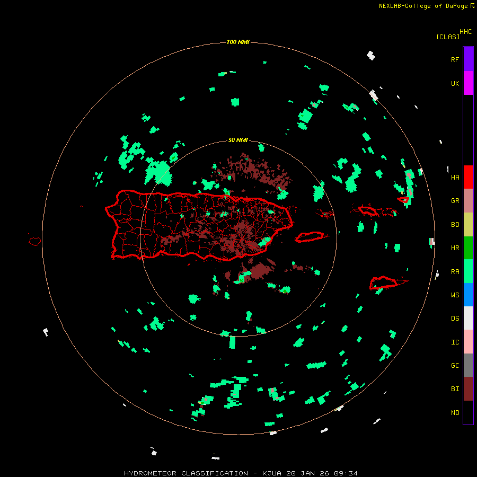The height and width of the screenshot is (477, 477).
Task: Click the 09:34 timestamp in the caption
Action: point(346,473)
